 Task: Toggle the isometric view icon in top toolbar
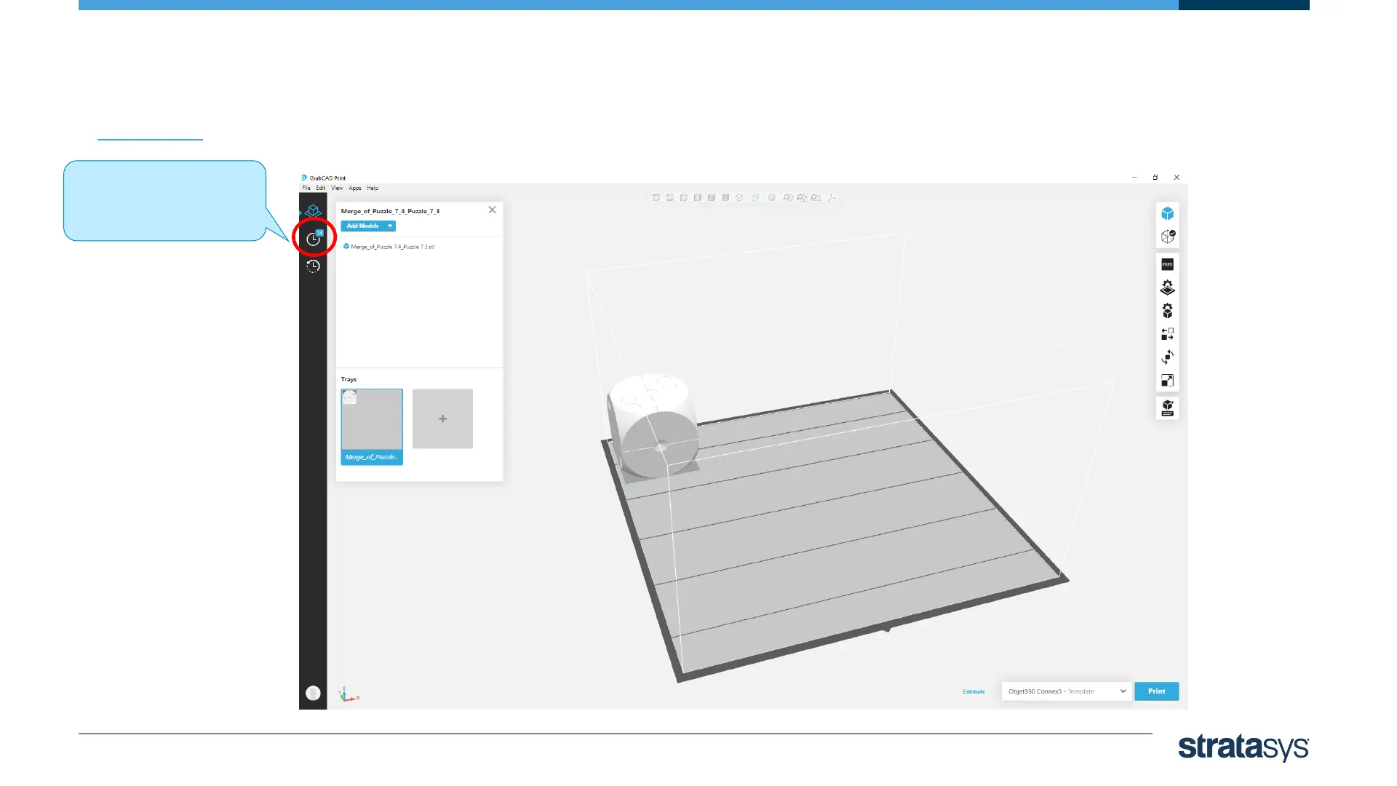pyautogui.click(x=739, y=197)
